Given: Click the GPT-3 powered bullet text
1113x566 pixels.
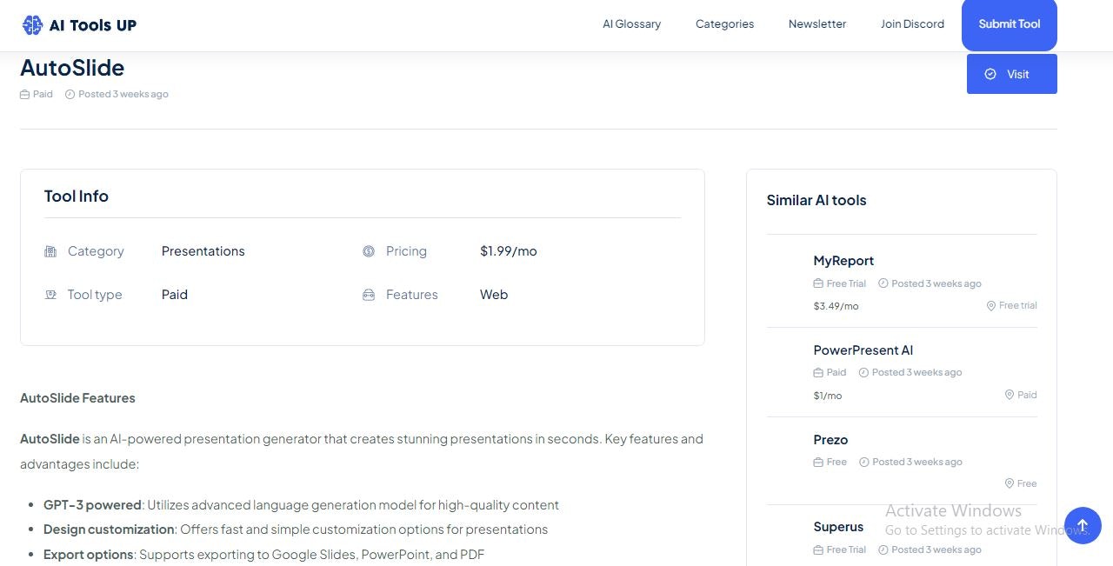Looking at the screenshot, I should coord(301,505).
